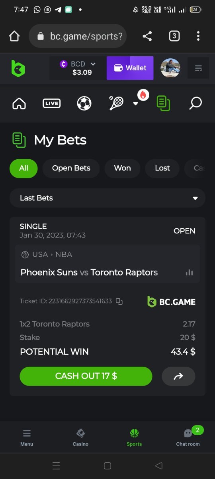Open the user profile avatar
Screen dimensions: 215x479
tap(170, 68)
